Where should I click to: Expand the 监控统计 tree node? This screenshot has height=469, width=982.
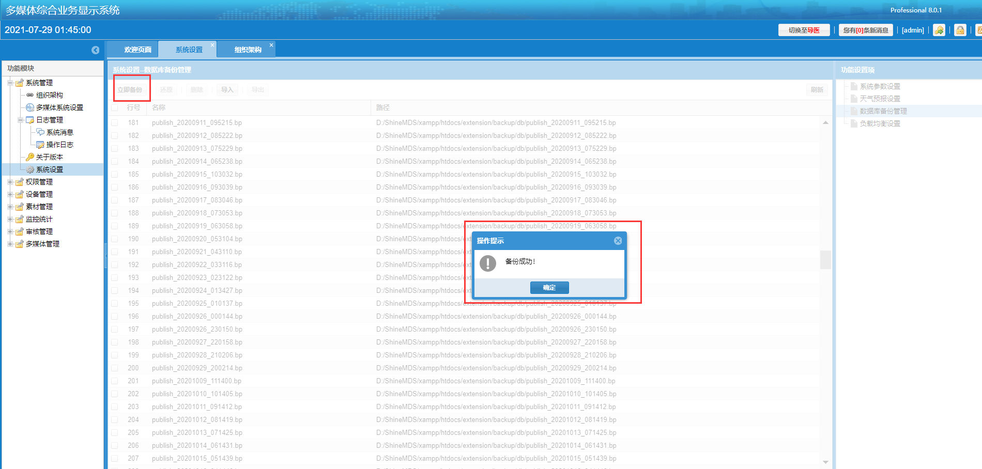coord(10,219)
